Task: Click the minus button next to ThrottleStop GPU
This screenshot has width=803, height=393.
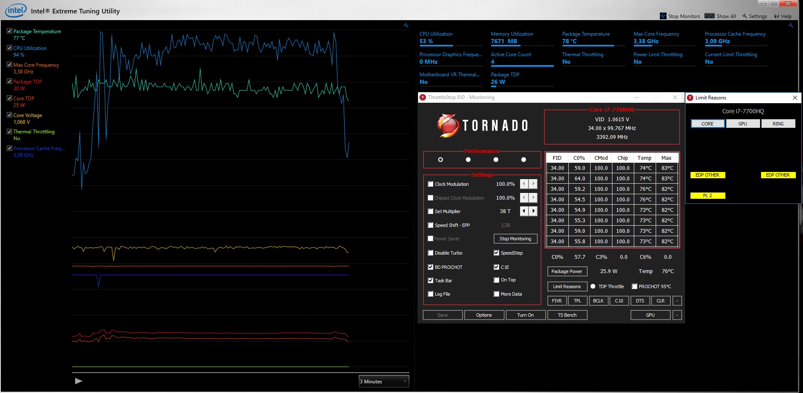Action: click(x=677, y=315)
